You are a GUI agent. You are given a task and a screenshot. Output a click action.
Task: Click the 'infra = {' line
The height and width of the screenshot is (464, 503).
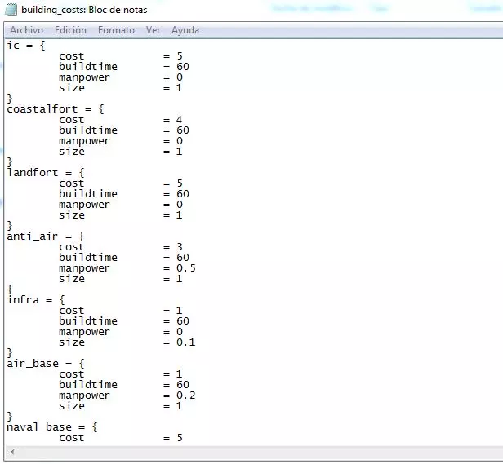36,300
